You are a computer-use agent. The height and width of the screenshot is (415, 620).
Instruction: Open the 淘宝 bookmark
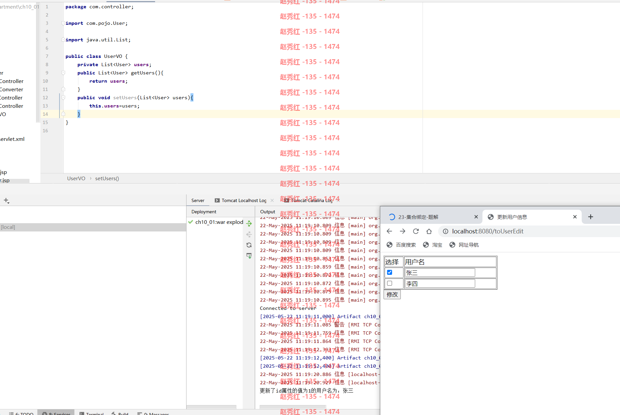[433, 245]
